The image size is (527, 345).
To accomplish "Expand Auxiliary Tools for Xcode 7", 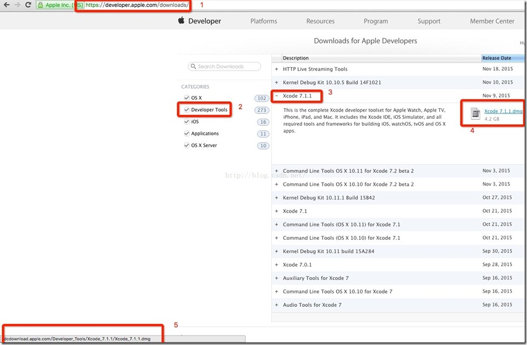I will coord(276,278).
